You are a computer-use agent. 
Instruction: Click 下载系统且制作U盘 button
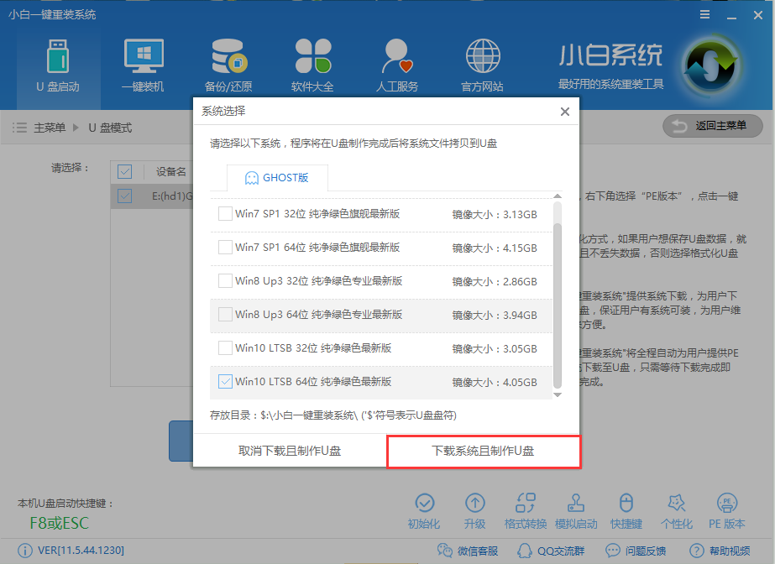[483, 451]
